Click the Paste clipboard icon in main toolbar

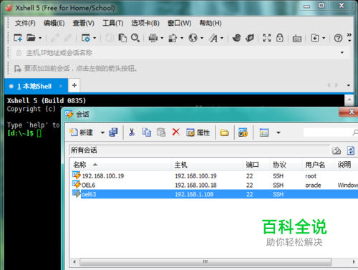(x=122, y=38)
